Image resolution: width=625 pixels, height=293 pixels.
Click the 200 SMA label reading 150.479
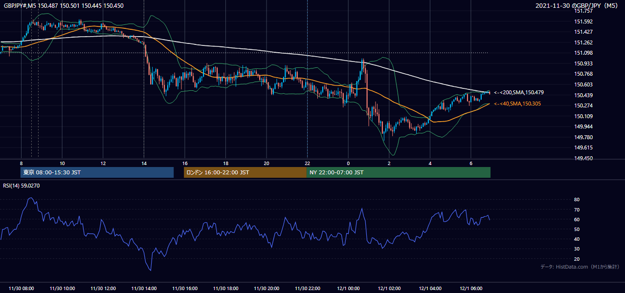point(519,92)
